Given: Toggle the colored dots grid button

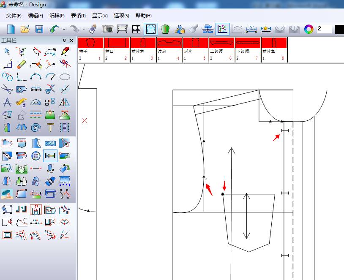Looking at the screenshot, I should [x=222, y=29].
